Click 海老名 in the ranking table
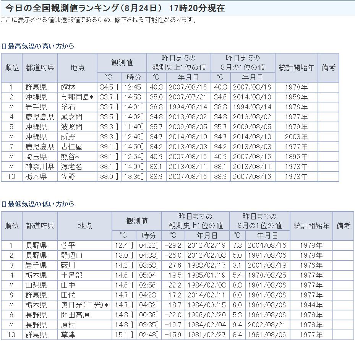This screenshot has width=355, height=341. 71,167
